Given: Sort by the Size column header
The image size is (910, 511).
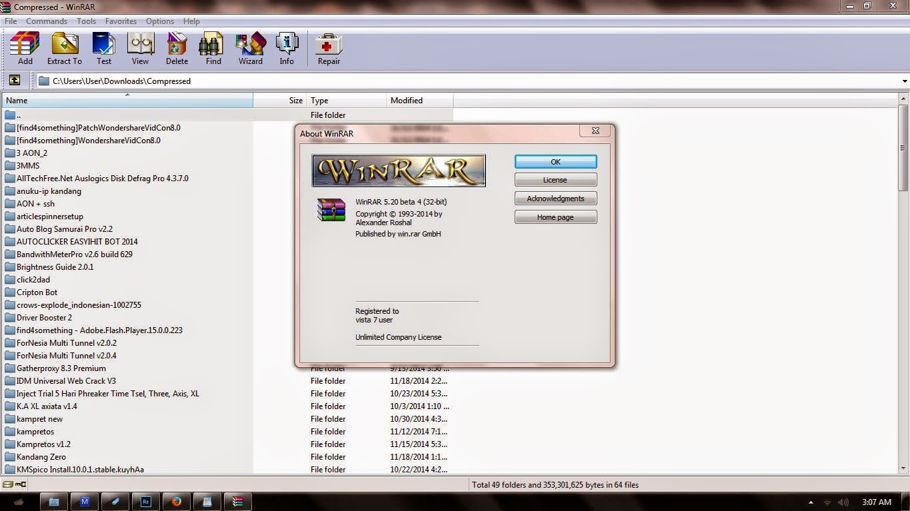Looking at the screenshot, I should (279, 101).
